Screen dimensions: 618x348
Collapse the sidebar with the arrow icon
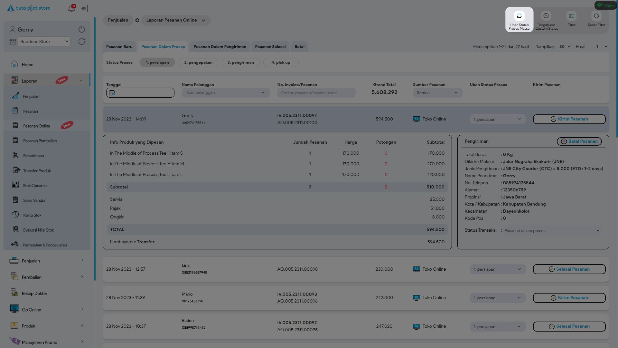click(84, 8)
